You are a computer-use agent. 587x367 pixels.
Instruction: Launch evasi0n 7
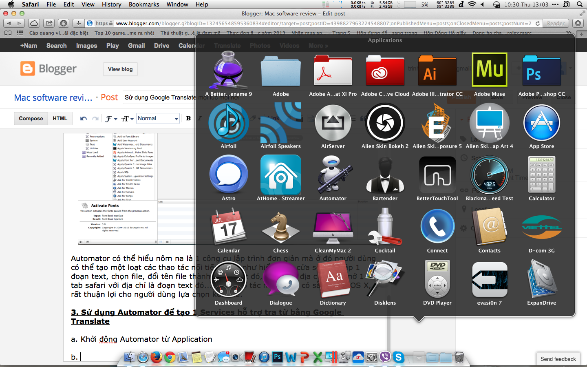click(490, 280)
